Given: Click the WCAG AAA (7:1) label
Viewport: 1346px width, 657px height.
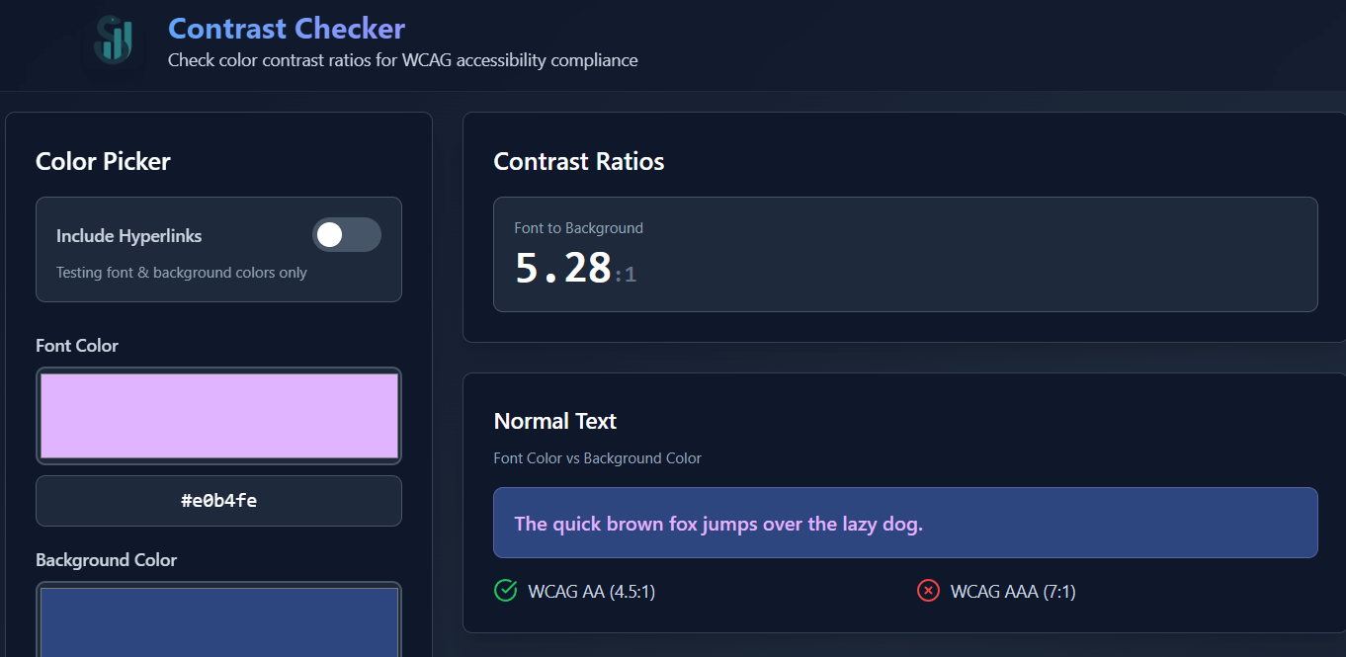Looking at the screenshot, I should coord(1013,592).
